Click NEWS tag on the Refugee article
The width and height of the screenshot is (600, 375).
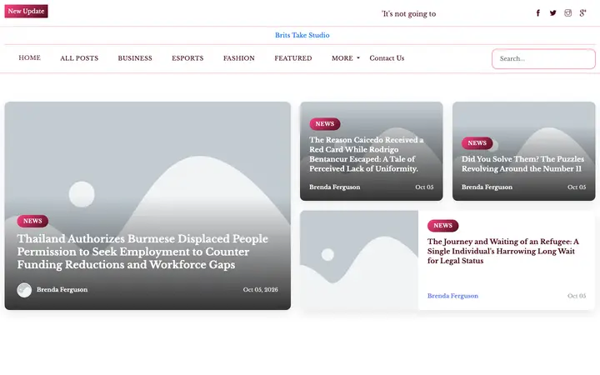point(442,226)
